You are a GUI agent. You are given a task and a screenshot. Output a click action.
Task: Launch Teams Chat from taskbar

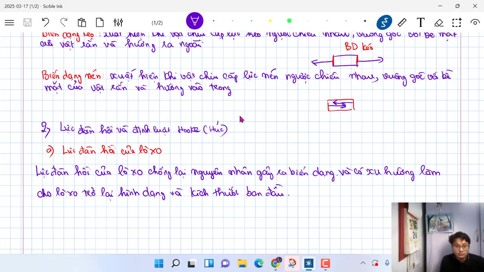225,263
